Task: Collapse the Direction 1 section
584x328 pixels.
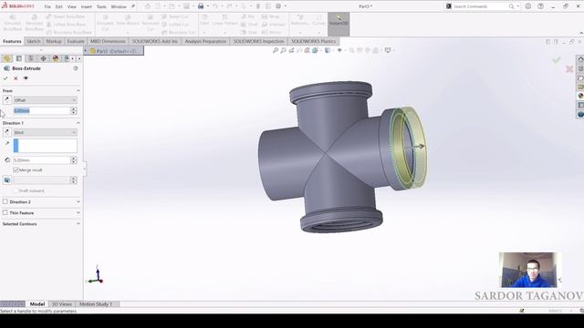Action: coord(78,123)
